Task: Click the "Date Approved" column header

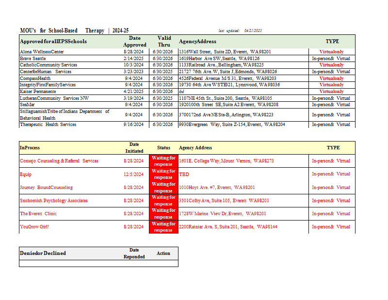Action: point(135,41)
